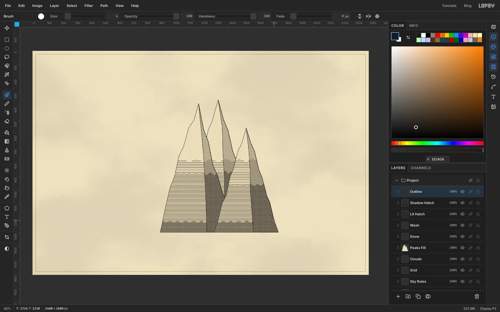Select the Gradient tool
500x312 pixels.
click(x=7, y=141)
